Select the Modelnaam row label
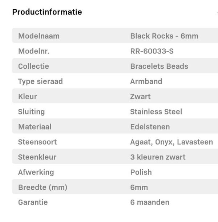This screenshot has width=218, height=222. tap(39, 36)
